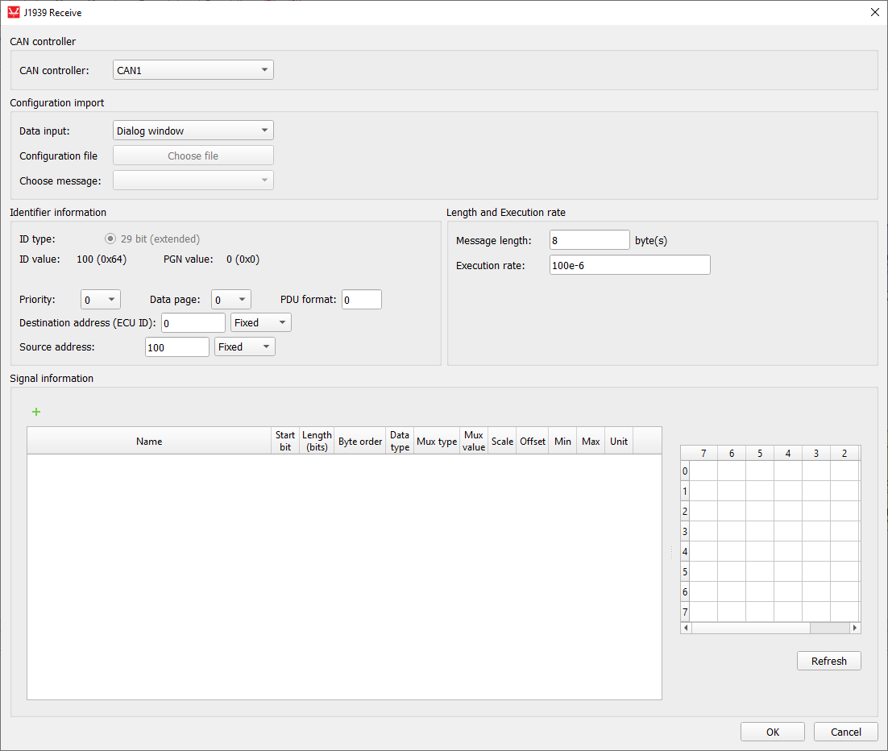Screen dimensions: 888x751
Task: Click the Byte order column header
Action: pyautogui.click(x=360, y=442)
